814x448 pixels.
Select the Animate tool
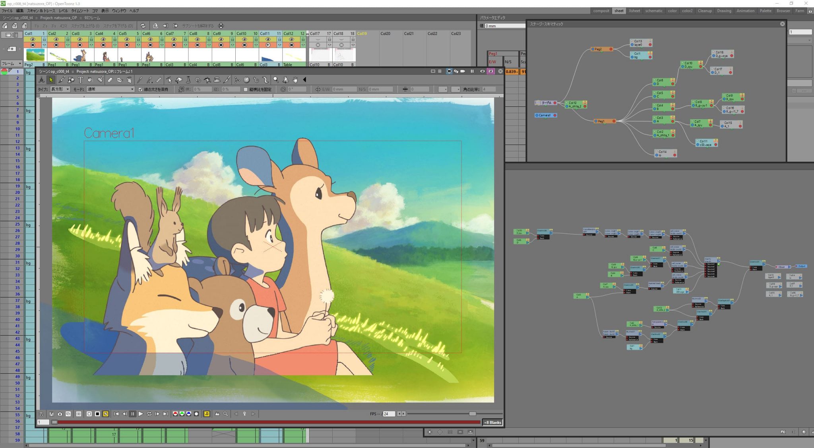pos(42,80)
